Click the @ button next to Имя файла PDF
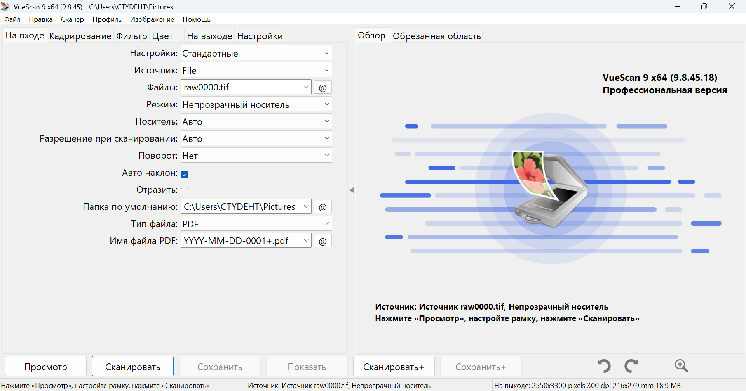The height and width of the screenshot is (391, 746). click(322, 241)
